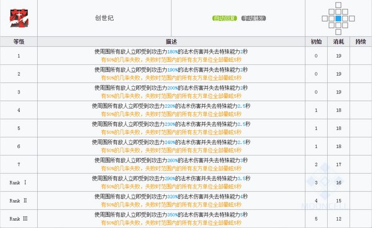The width and height of the screenshot is (372, 228).
Task: Click initial value 3 in Rank I row
Action: point(316,183)
